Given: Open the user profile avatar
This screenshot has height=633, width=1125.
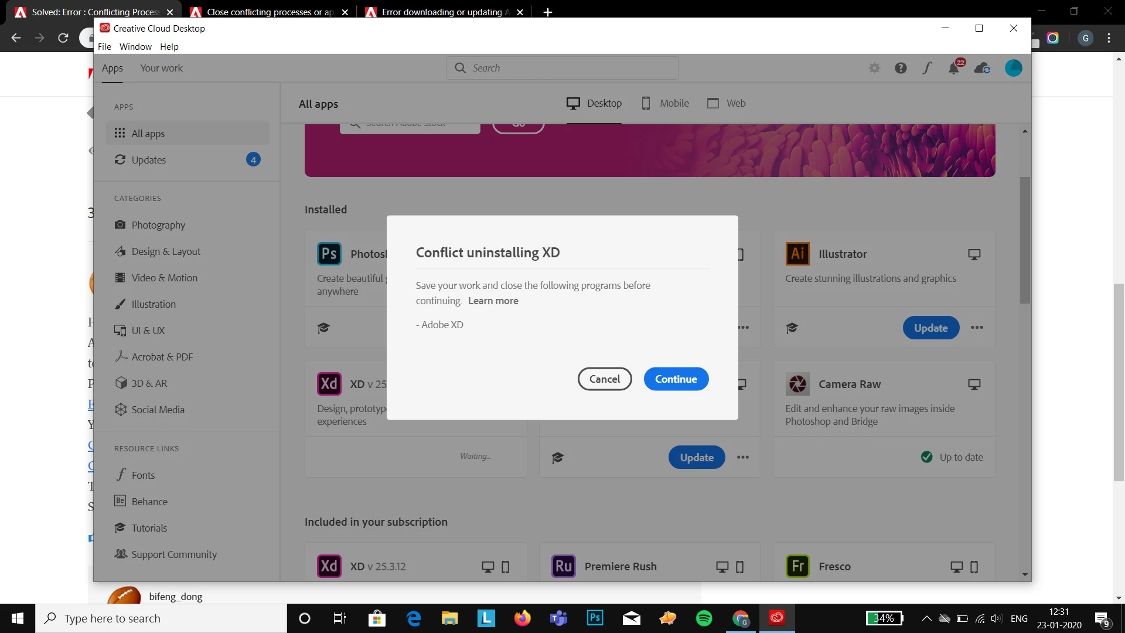Looking at the screenshot, I should pos(1013,68).
